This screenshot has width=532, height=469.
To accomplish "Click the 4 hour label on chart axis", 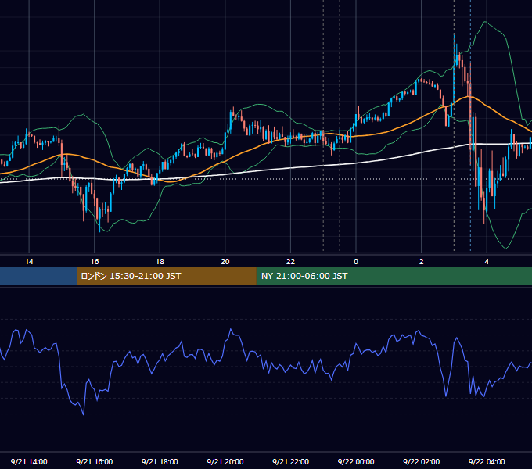I will (x=487, y=262).
